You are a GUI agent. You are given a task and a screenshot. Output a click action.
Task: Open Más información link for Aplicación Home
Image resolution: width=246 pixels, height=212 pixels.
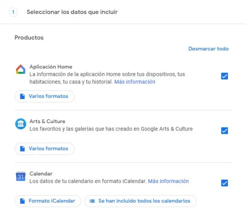(135, 82)
